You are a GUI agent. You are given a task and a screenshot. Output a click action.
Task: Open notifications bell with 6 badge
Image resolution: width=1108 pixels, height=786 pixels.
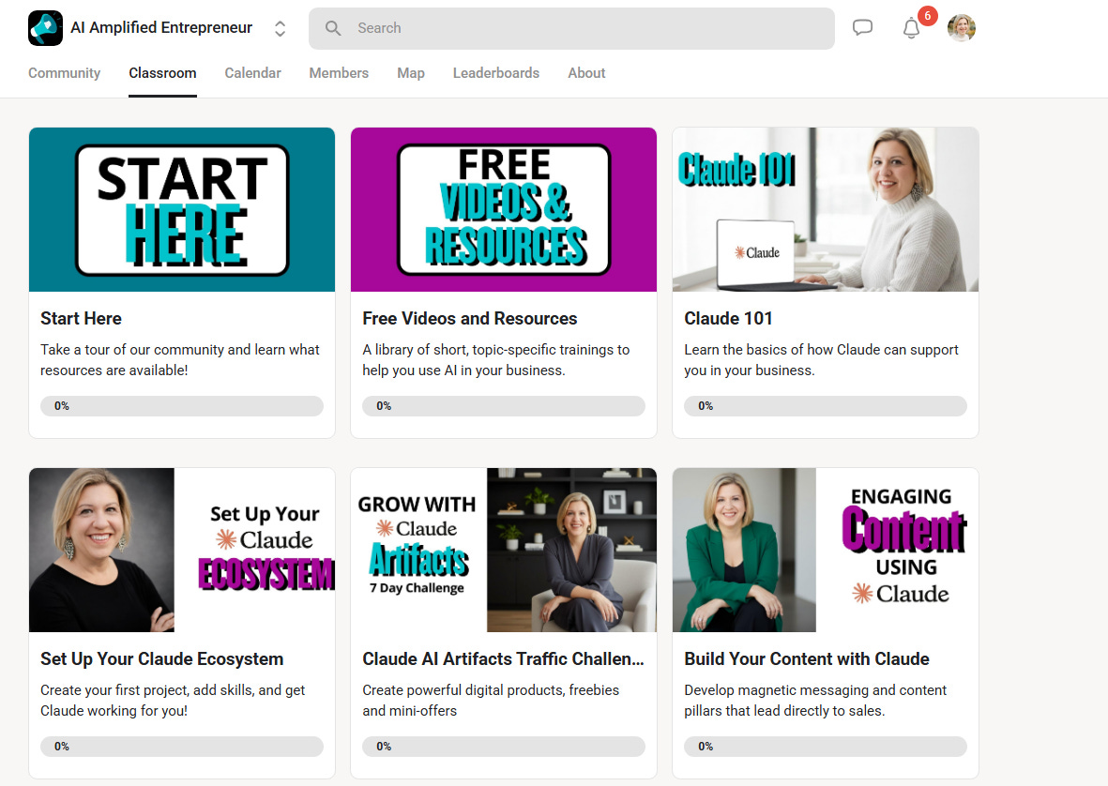click(912, 28)
